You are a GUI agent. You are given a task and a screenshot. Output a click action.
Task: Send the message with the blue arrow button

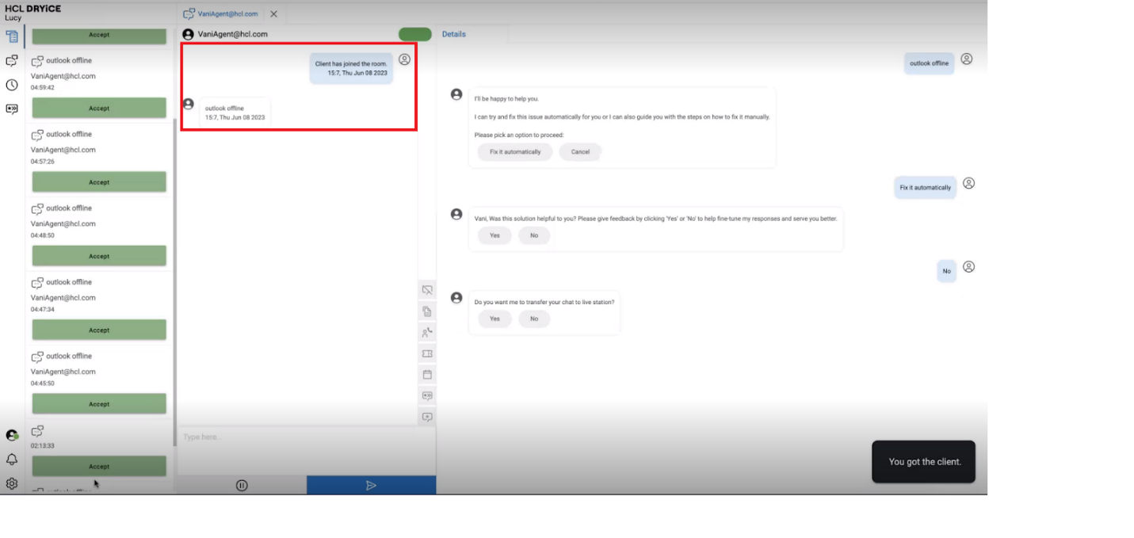tap(371, 485)
